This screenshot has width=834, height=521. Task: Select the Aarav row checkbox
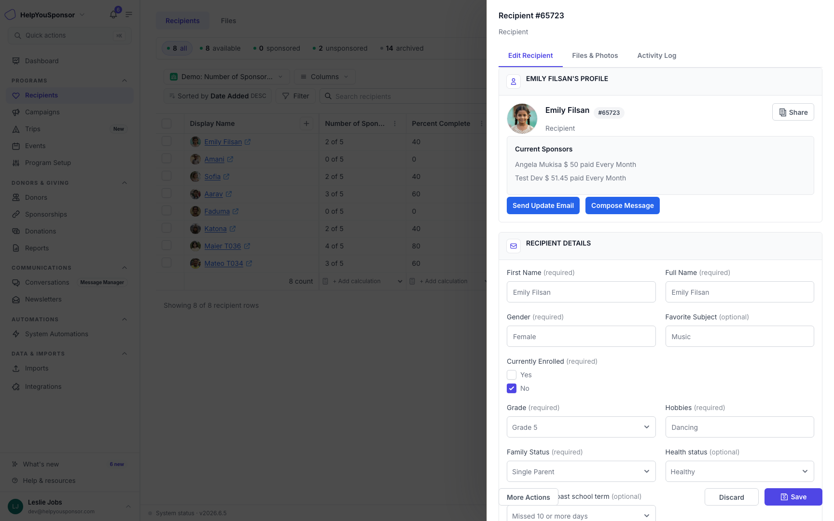click(x=167, y=193)
